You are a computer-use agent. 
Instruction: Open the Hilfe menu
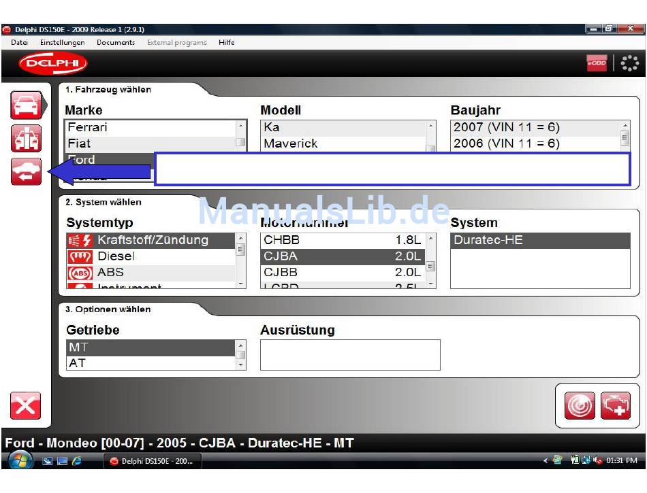click(x=227, y=42)
